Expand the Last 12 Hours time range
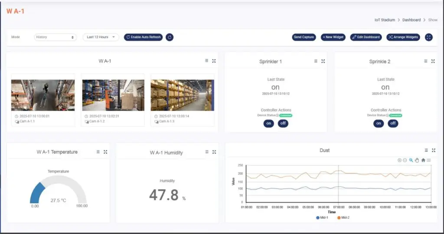The image size is (444, 234). pyautogui.click(x=101, y=37)
